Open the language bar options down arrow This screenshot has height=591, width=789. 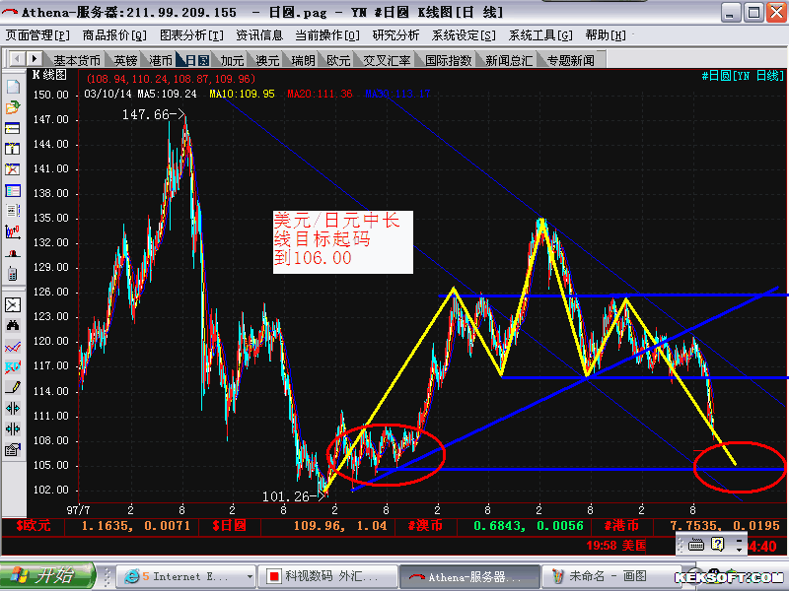pyautogui.click(x=739, y=549)
